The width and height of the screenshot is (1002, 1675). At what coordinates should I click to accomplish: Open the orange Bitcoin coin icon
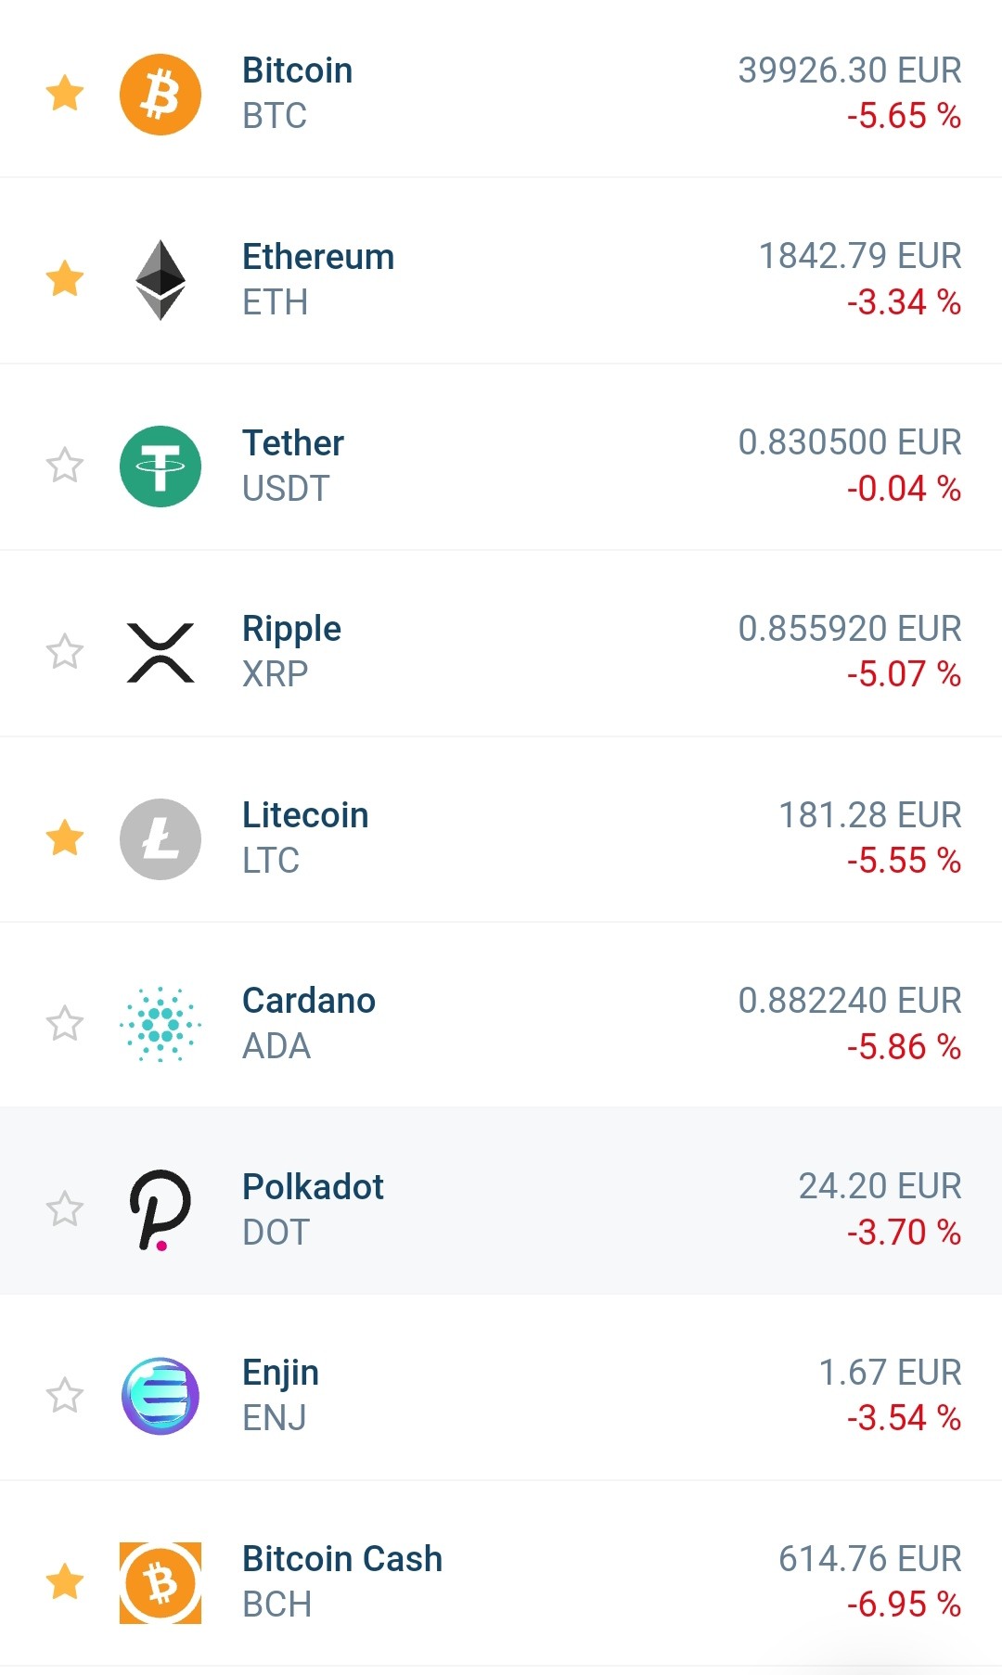(x=161, y=95)
